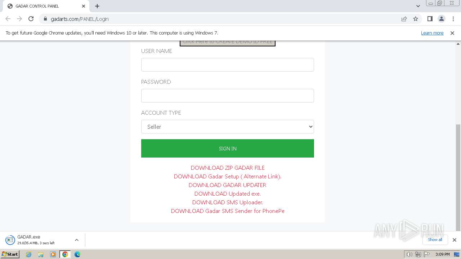This screenshot has width=461, height=259.
Task: Expand the GADAR.exe download options arrow
Action: point(77,240)
